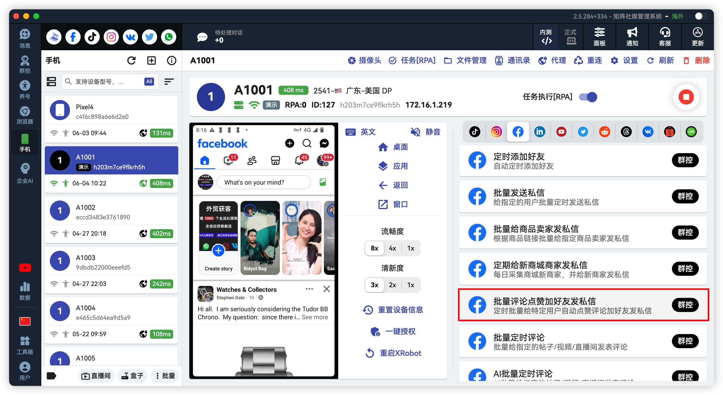This screenshot has width=723, height=395.
Task: Switch device list layout view icon
Action: 51,81
